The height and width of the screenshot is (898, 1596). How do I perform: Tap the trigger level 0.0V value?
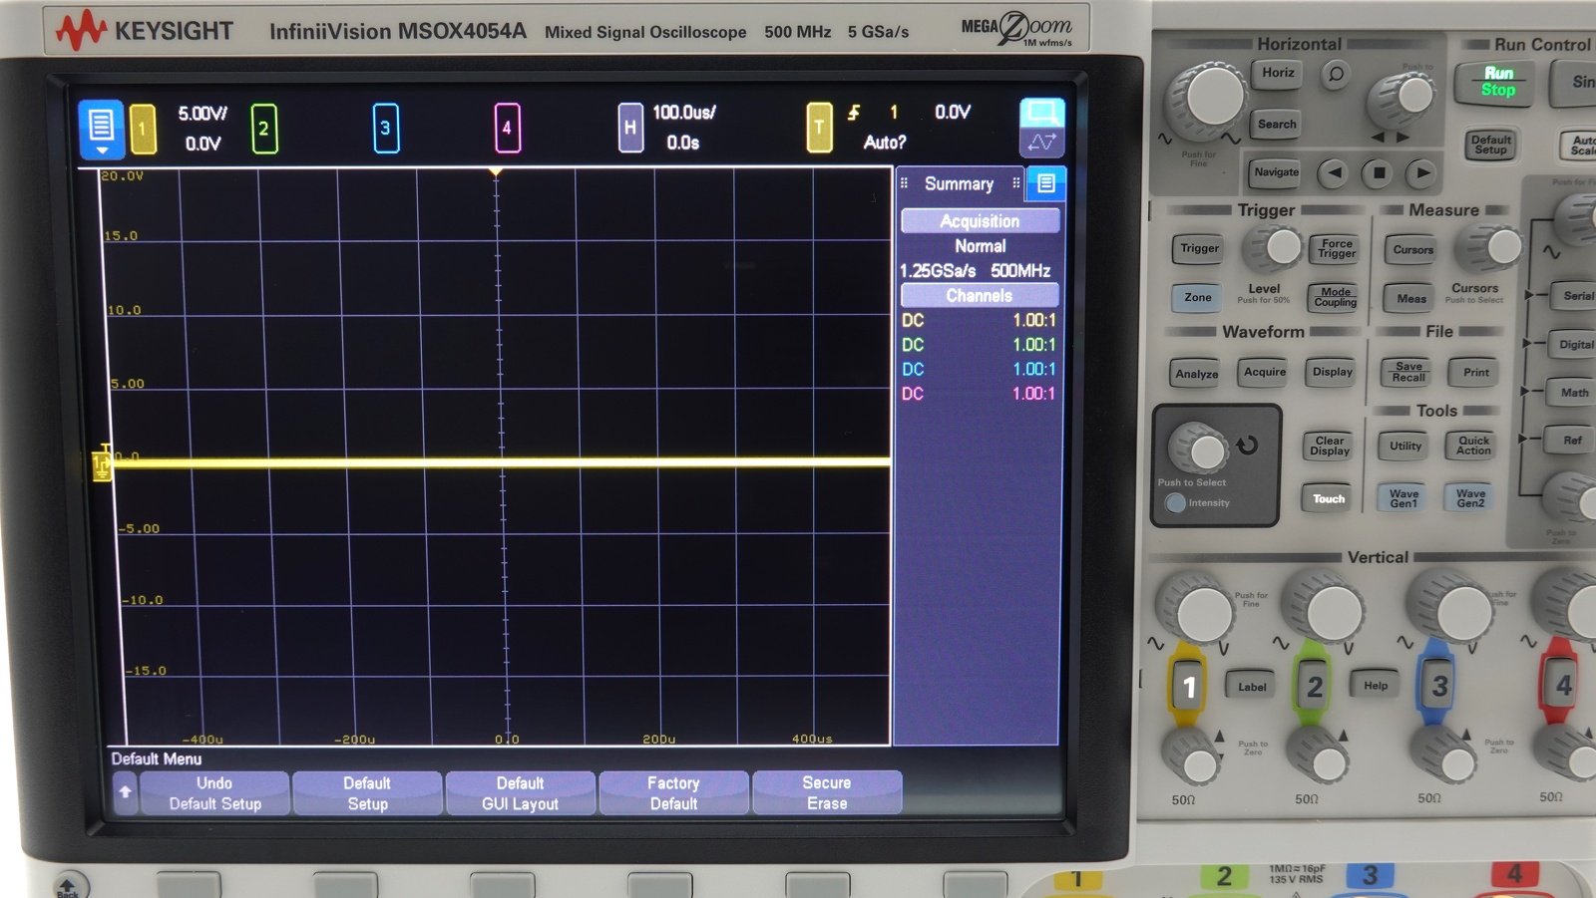[953, 113]
